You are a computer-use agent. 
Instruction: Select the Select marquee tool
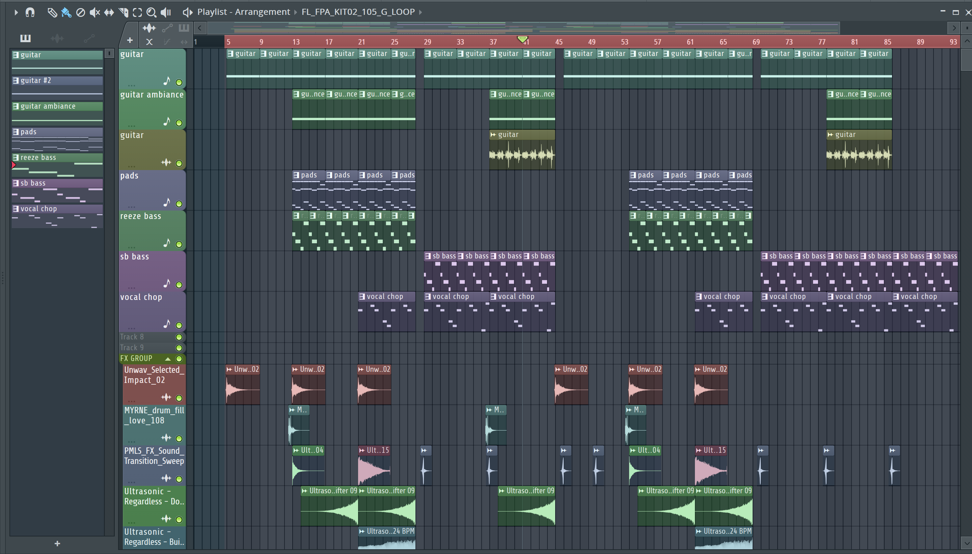137,12
